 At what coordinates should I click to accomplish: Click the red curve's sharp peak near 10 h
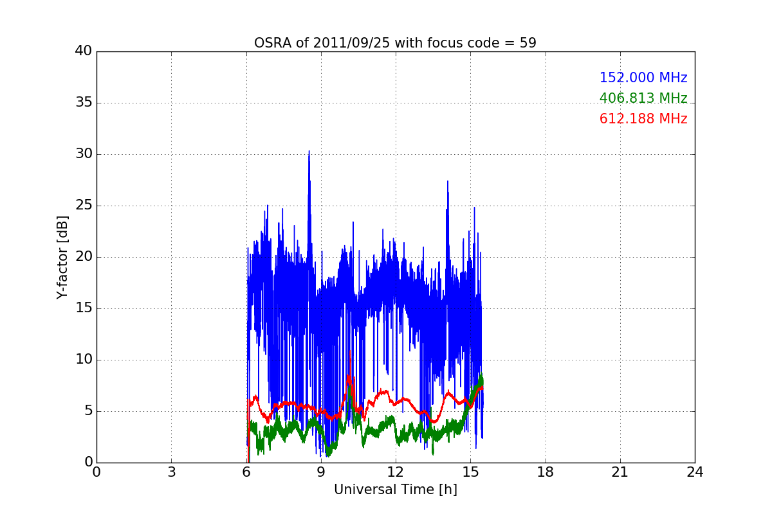349,355
